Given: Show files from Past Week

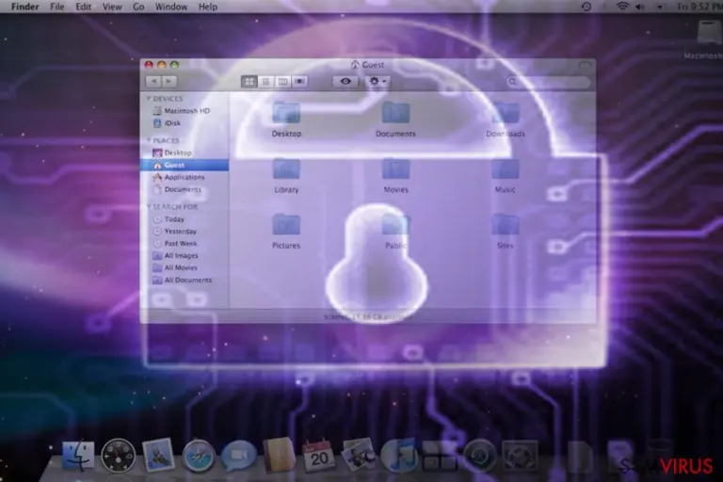Looking at the screenshot, I should point(185,243).
